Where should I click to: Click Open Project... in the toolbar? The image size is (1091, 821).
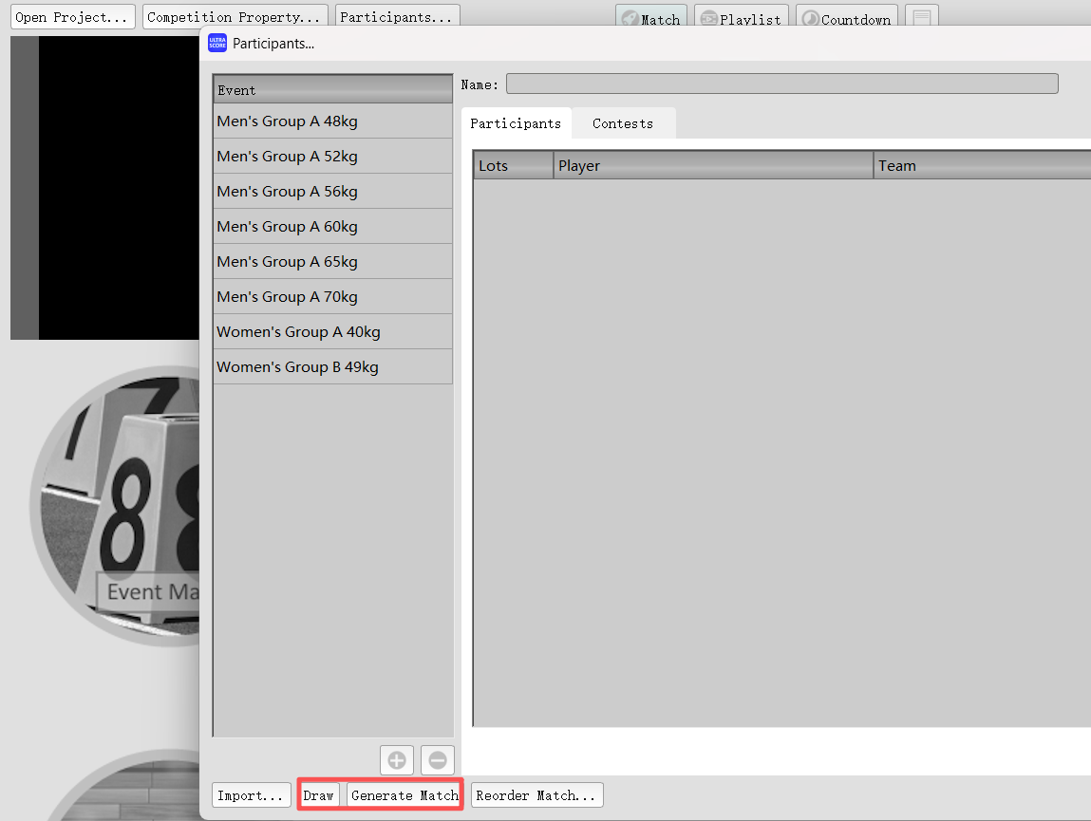tap(71, 17)
